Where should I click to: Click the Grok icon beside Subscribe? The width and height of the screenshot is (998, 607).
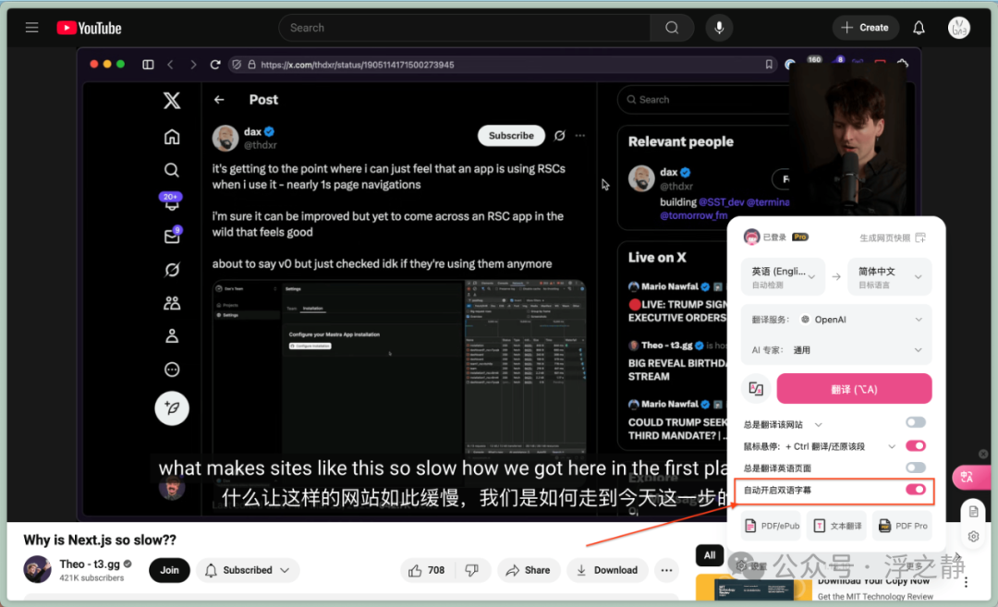click(559, 136)
